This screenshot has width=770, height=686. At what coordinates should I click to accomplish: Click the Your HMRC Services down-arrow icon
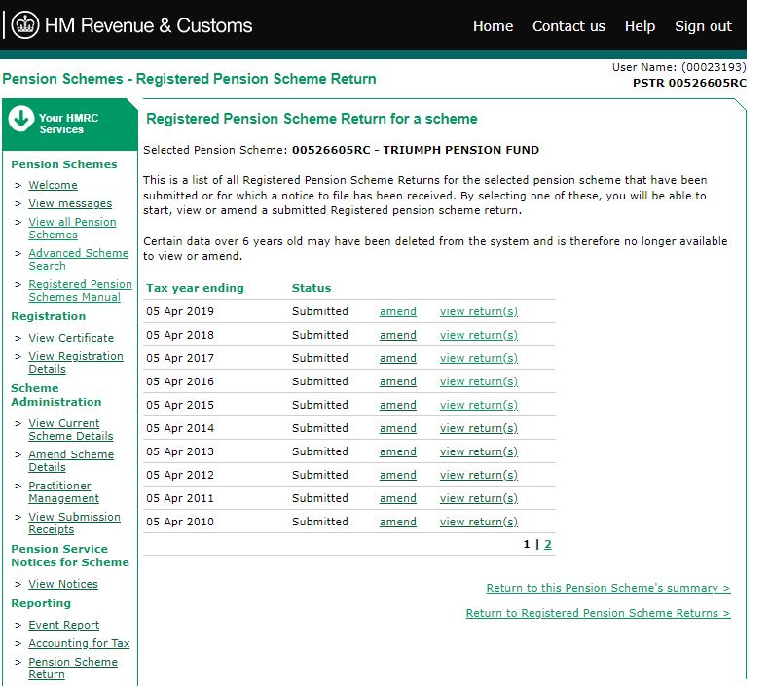pyautogui.click(x=21, y=119)
